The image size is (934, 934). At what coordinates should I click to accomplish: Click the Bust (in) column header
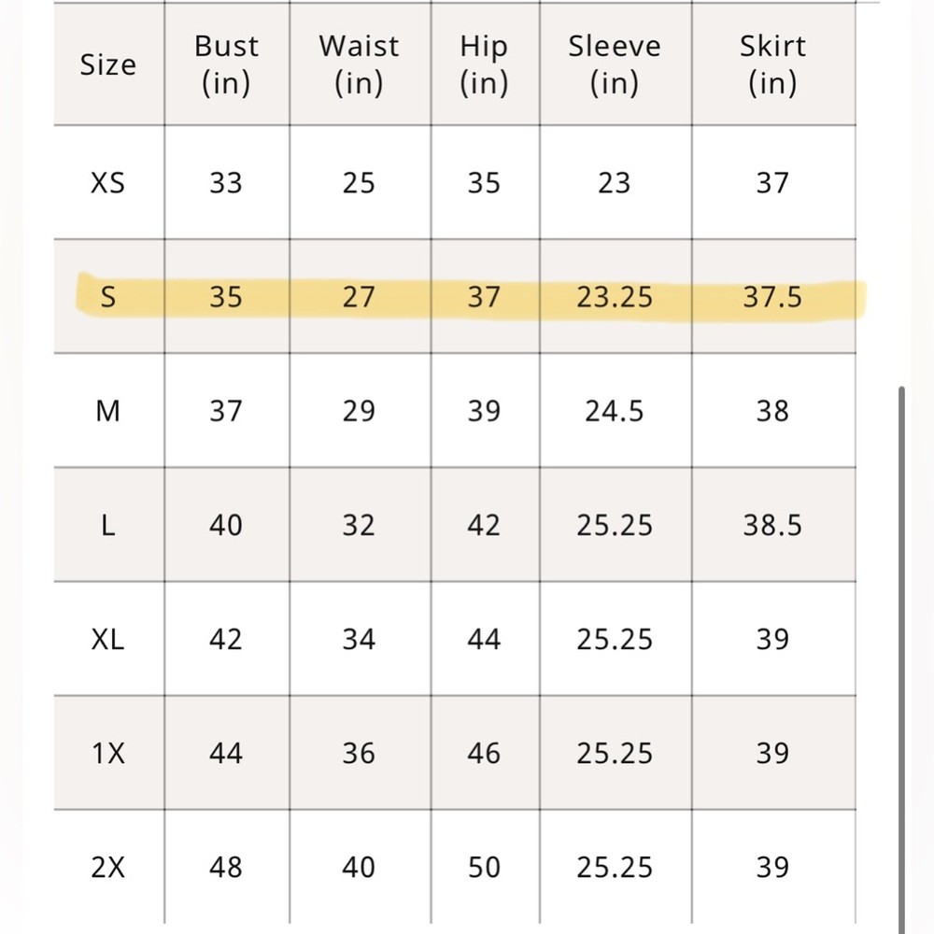click(x=226, y=64)
